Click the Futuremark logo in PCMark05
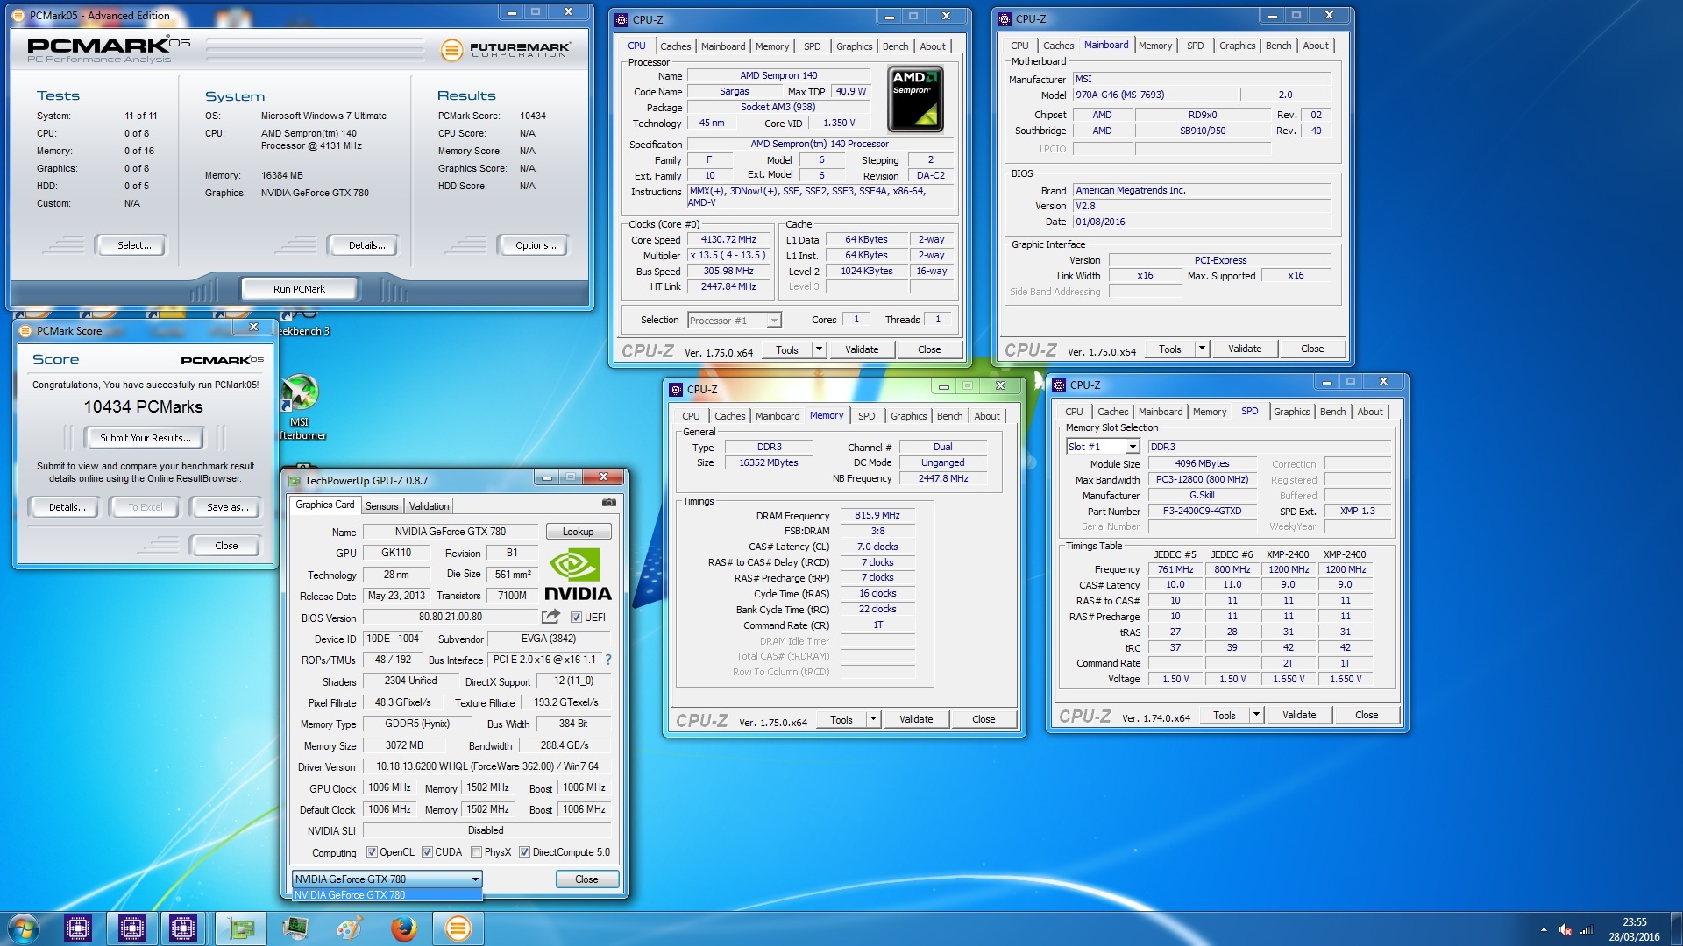The image size is (1683, 946). click(x=505, y=50)
